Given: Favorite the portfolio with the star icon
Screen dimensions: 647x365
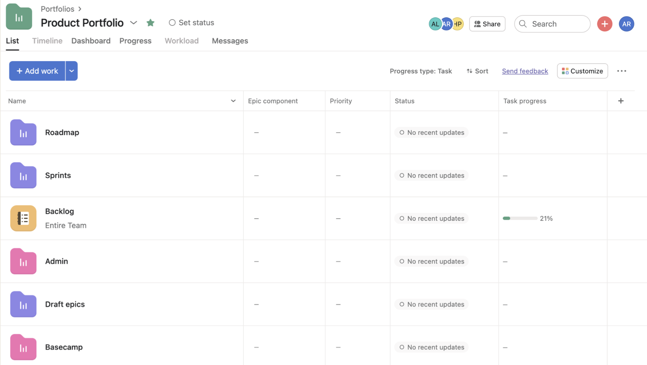Looking at the screenshot, I should coord(150,23).
